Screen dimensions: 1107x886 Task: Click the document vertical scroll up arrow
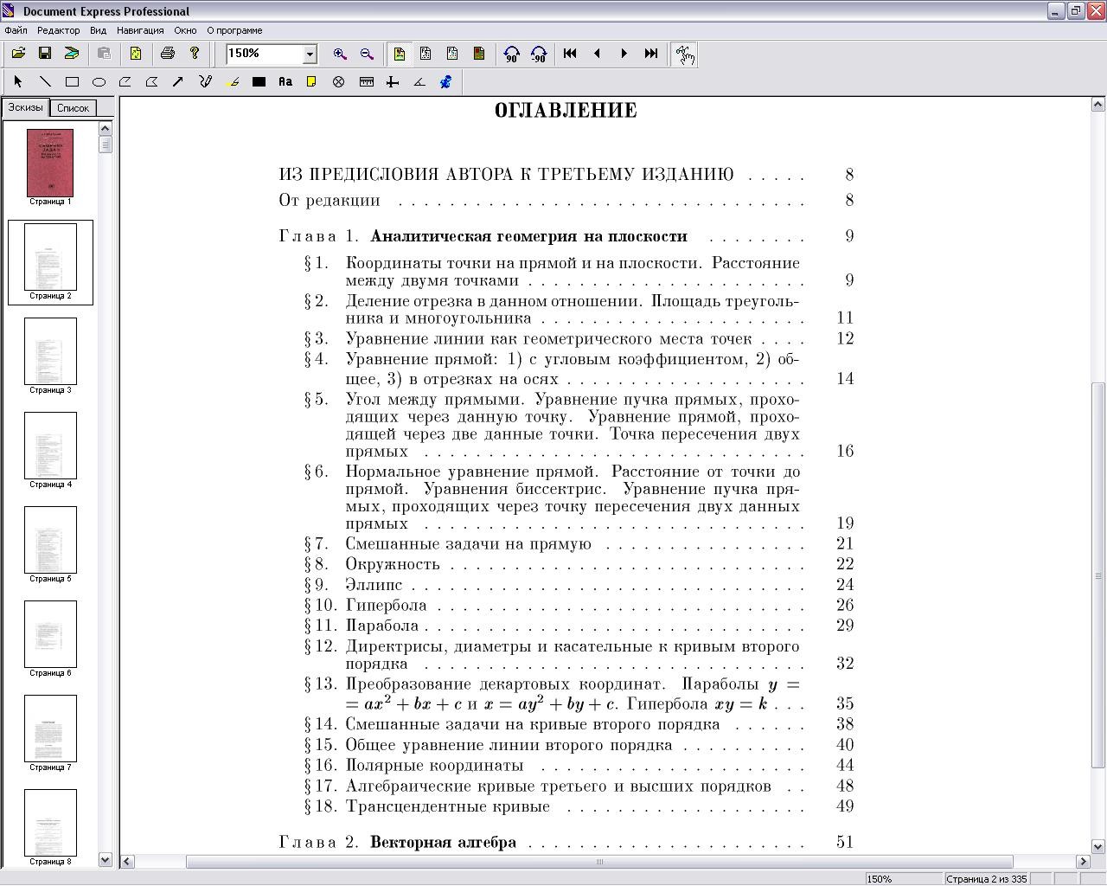pyautogui.click(x=1098, y=104)
